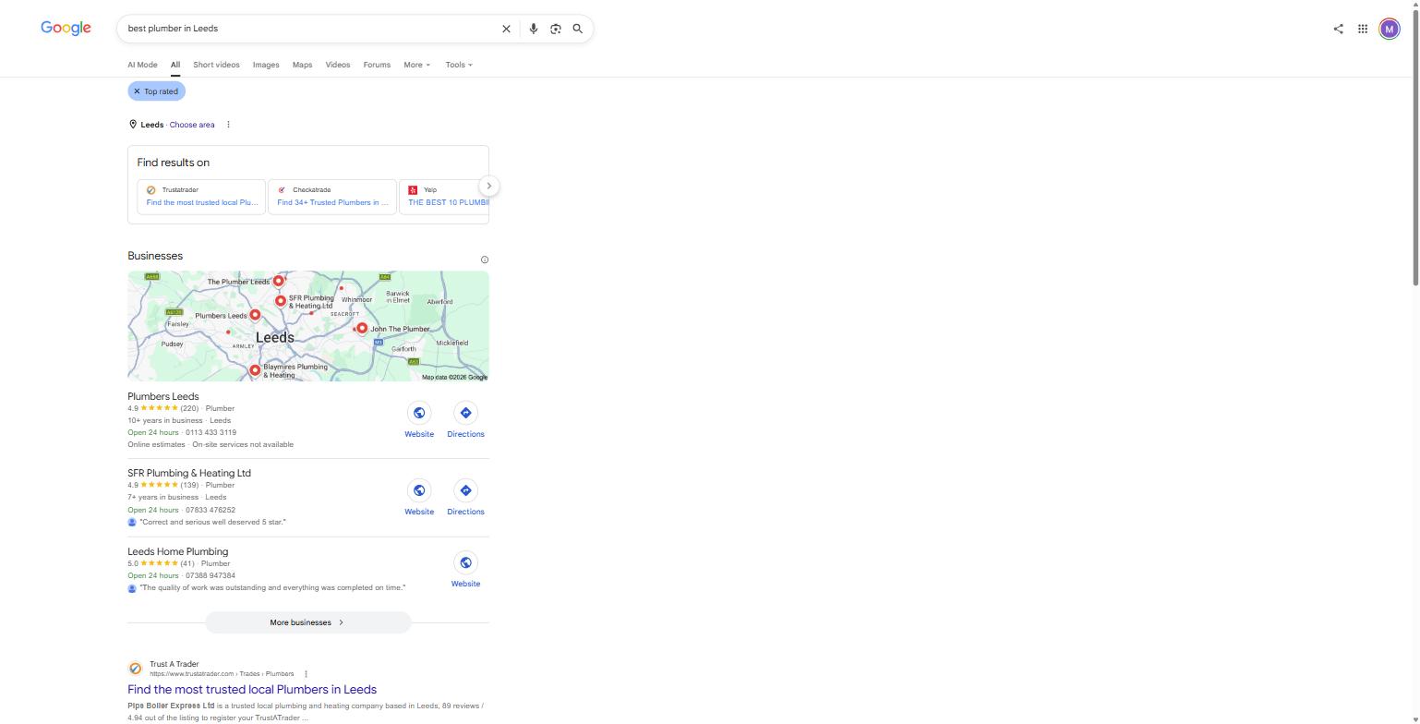Open 'Find the most trusted local Plumbers in Leeds'

coord(252,690)
